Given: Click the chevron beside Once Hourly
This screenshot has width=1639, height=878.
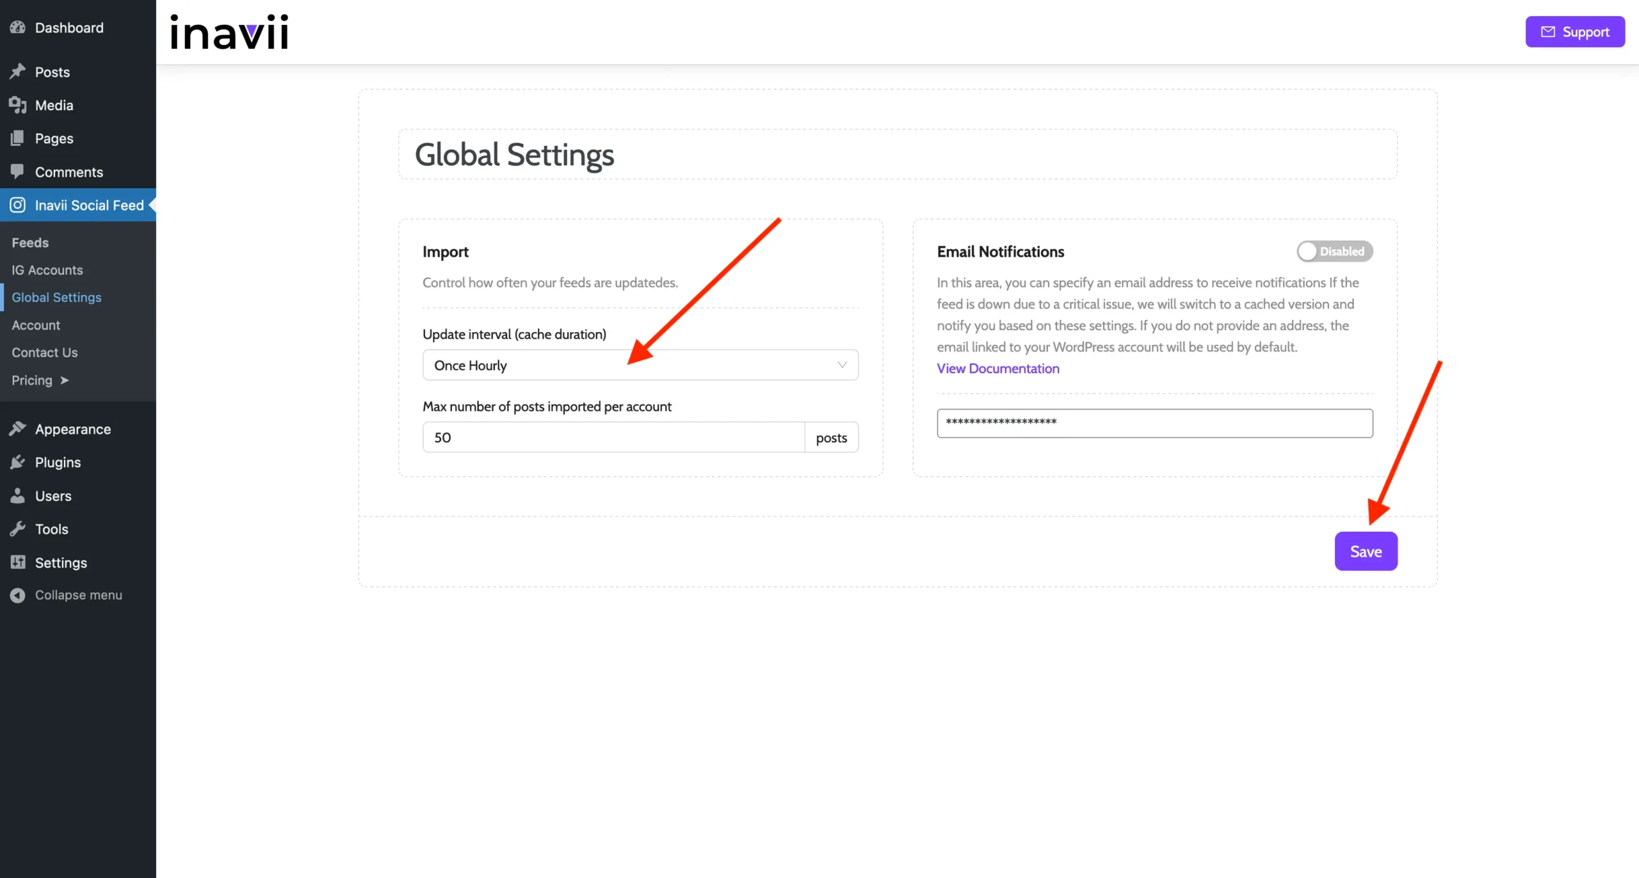Looking at the screenshot, I should click(x=842, y=365).
